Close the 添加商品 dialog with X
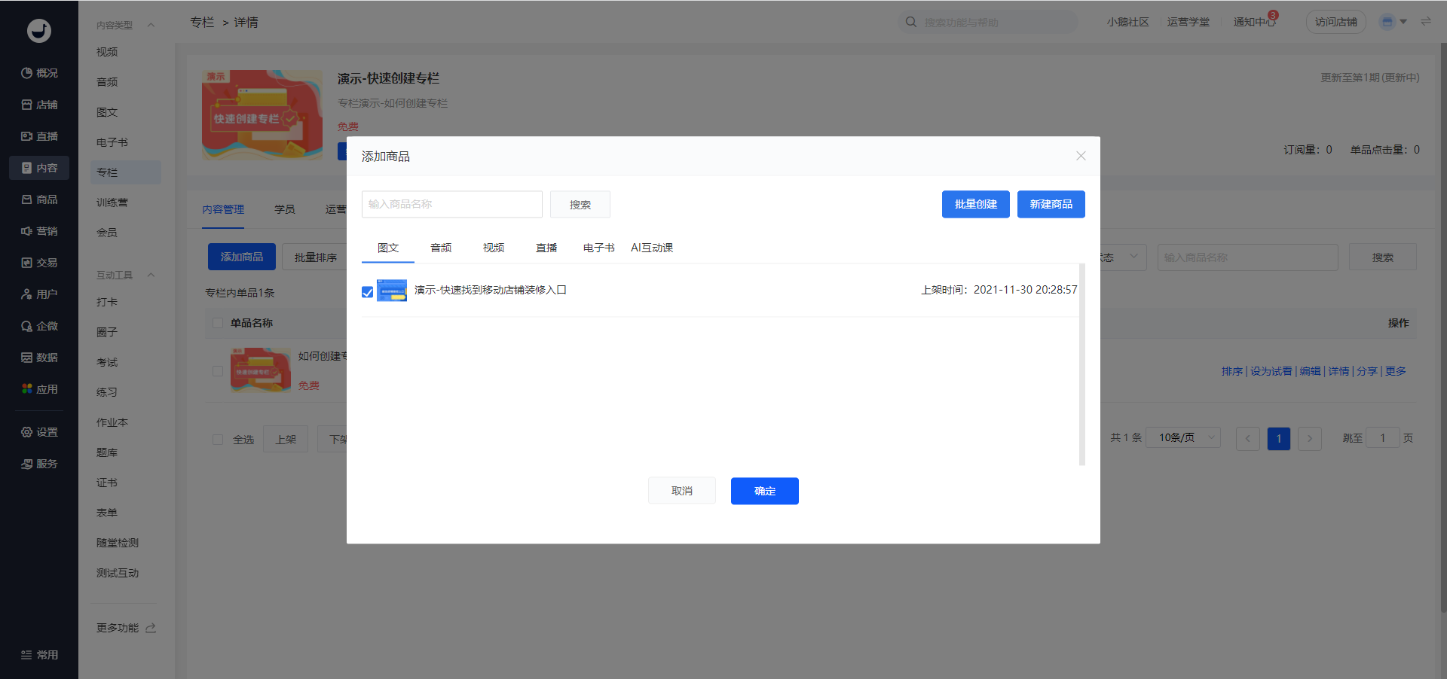This screenshot has height=679, width=1447. coord(1081,156)
